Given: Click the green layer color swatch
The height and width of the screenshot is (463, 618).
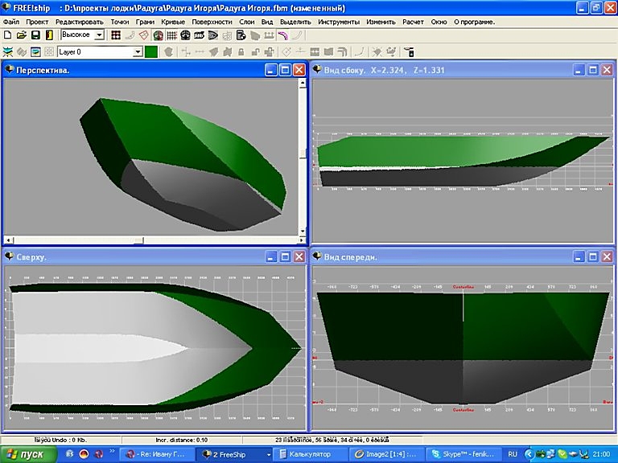Looking at the screenshot, I should pos(151,51).
